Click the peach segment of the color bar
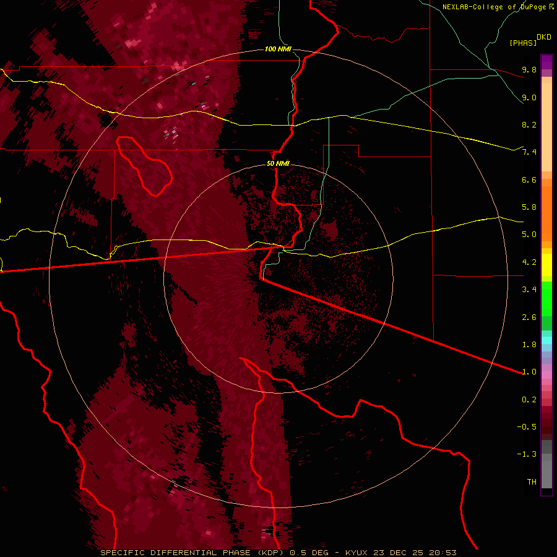 click(546, 126)
